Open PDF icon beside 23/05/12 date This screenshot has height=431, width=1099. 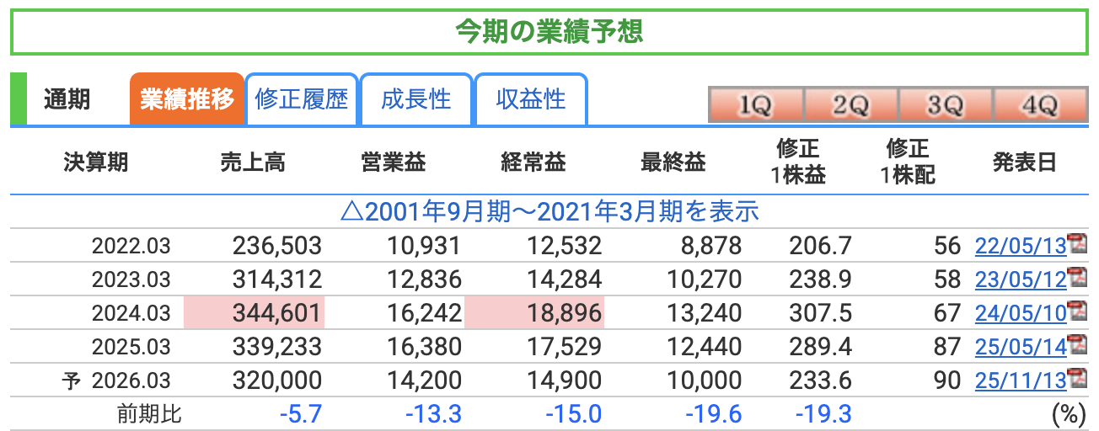pyautogui.click(x=1077, y=279)
